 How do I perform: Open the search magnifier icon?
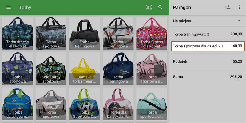pos(160,7)
